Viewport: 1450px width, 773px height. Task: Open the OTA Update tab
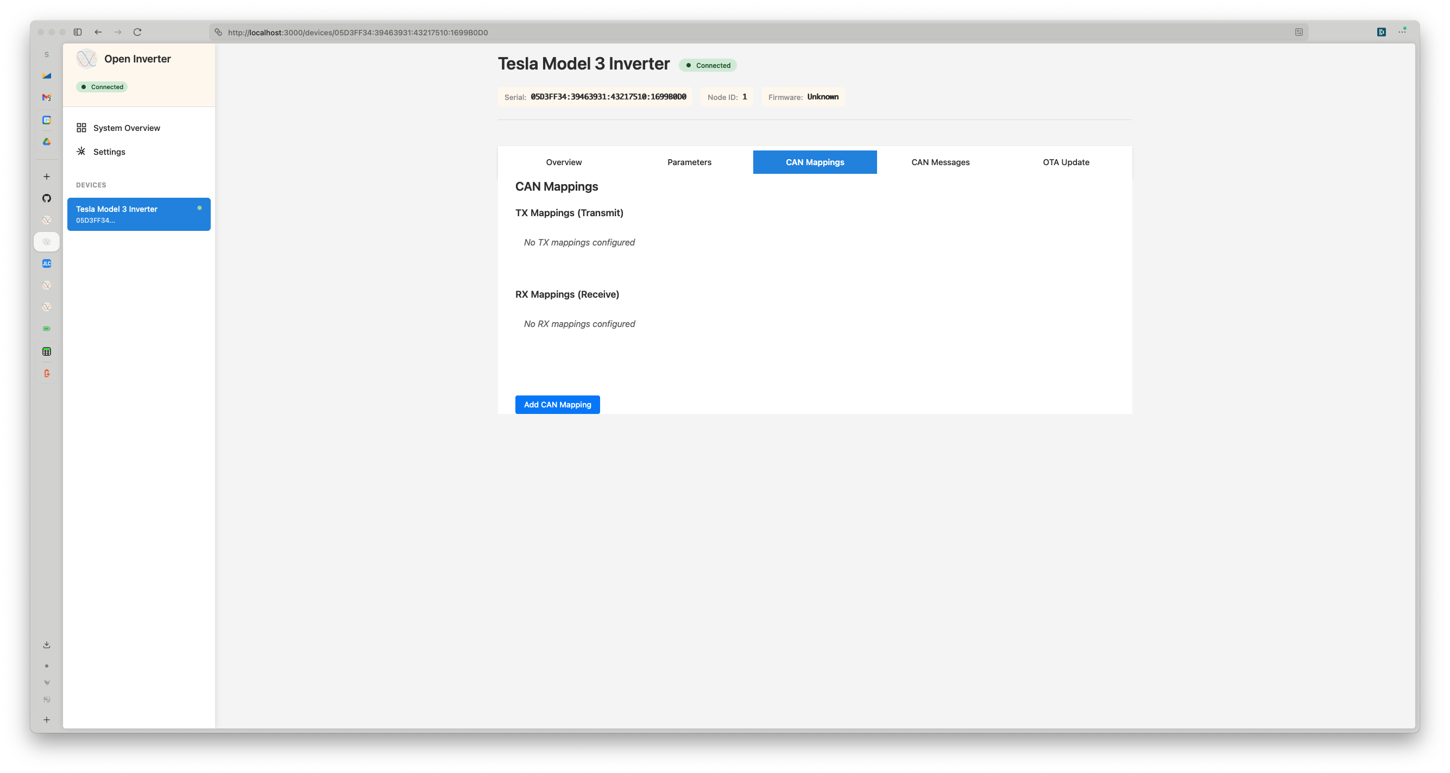(x=1066, y=162)
